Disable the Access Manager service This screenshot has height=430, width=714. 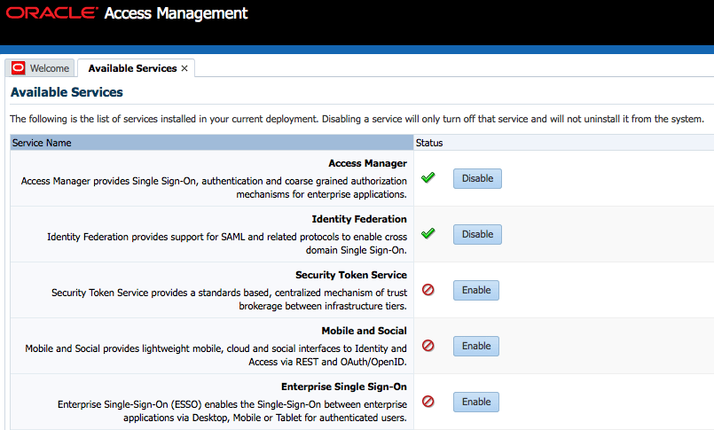coord(477,178)
